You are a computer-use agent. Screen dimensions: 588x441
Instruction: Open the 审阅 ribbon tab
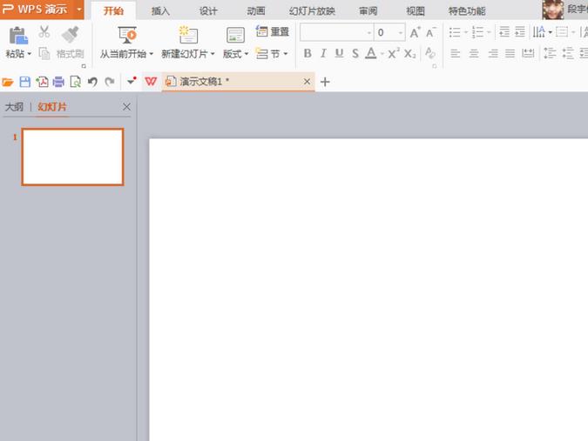tap(368, 10)
